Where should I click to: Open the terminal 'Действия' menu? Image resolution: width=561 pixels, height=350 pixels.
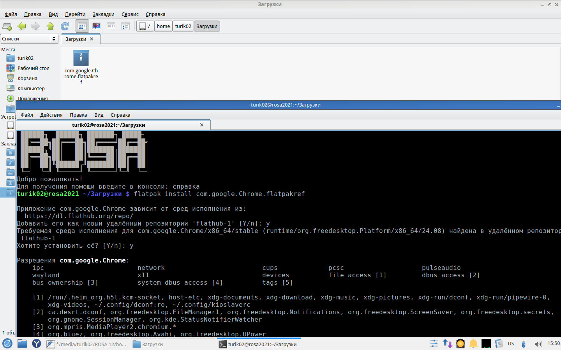click(51, 115)
